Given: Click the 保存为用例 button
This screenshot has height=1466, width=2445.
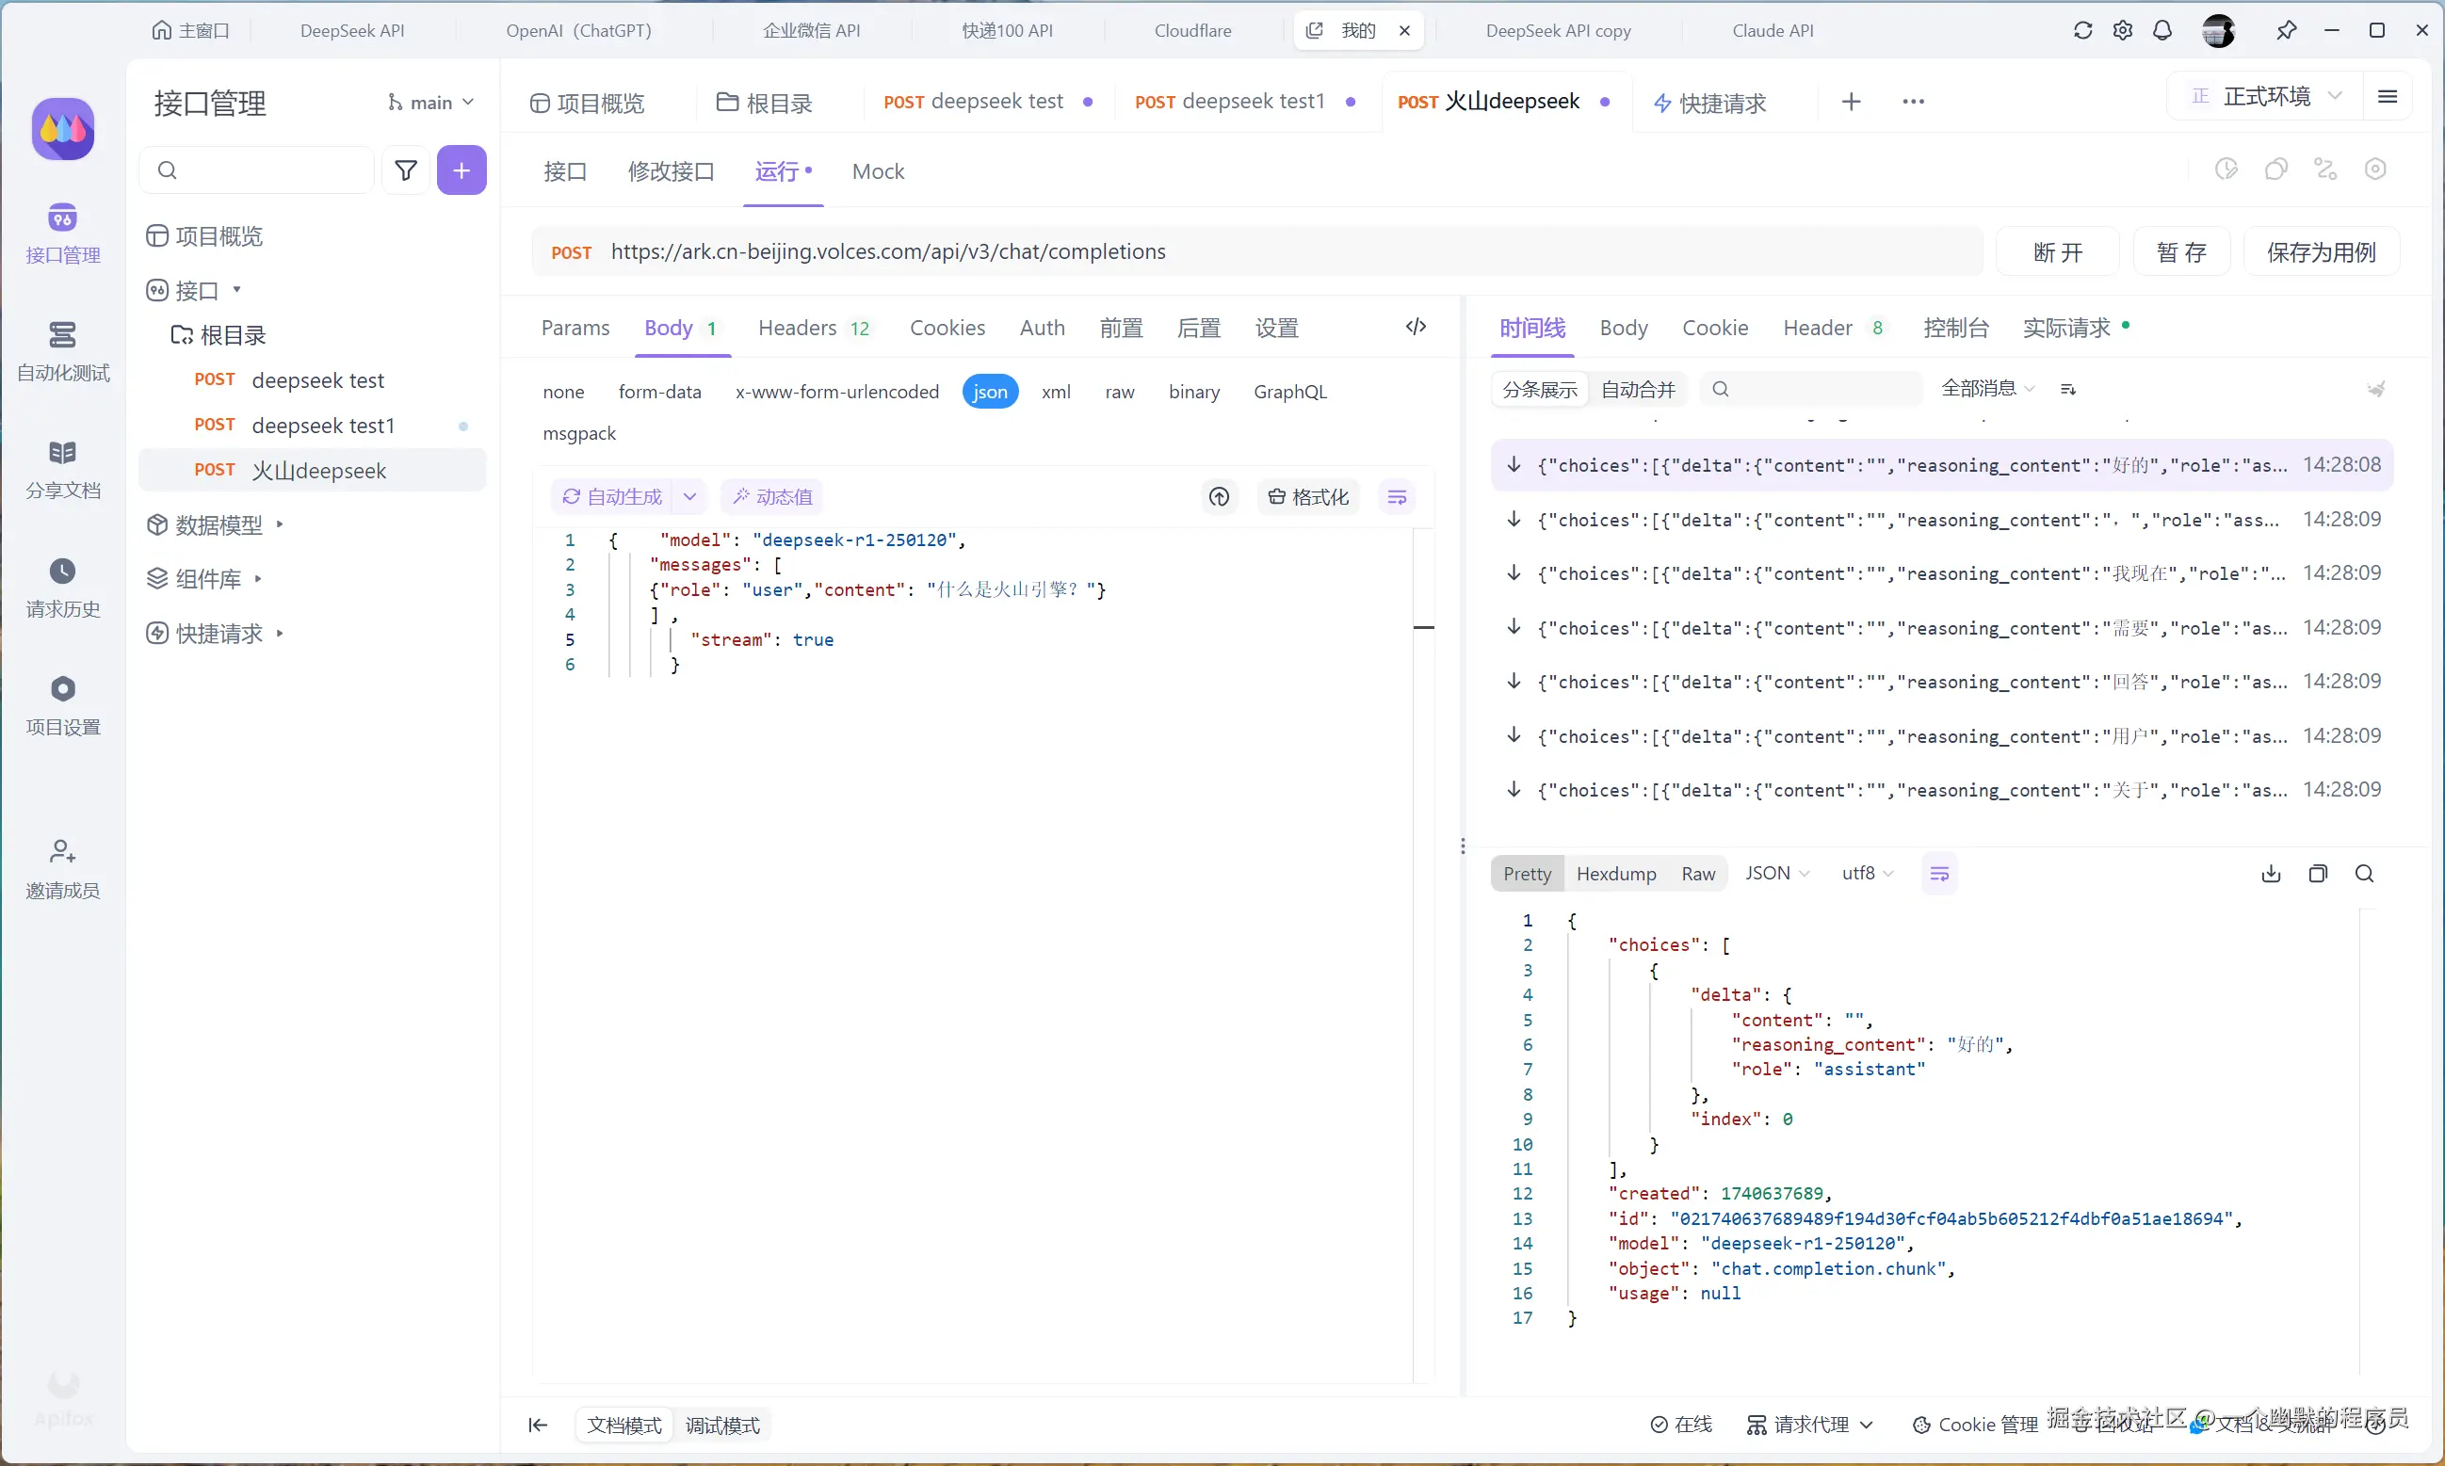Looking at the screenshot, I should [x=2321, y=252].
